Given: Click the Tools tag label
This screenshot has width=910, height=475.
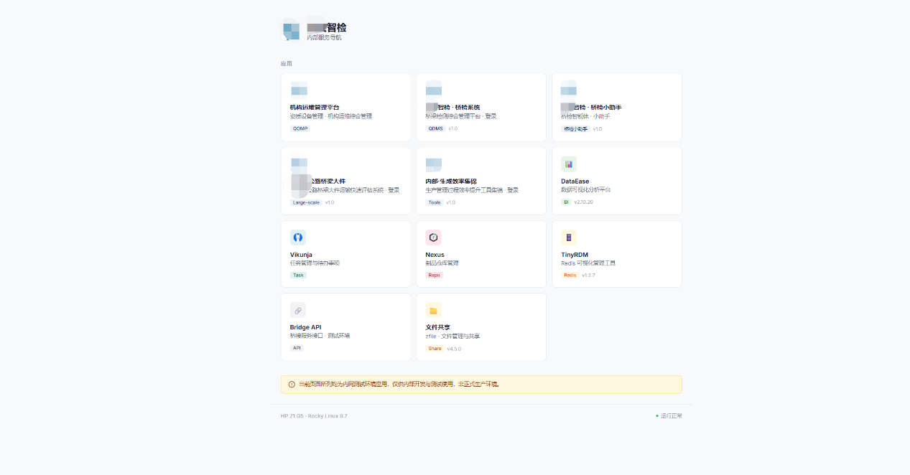Looking at the screenshot, I should click(435, 202).
